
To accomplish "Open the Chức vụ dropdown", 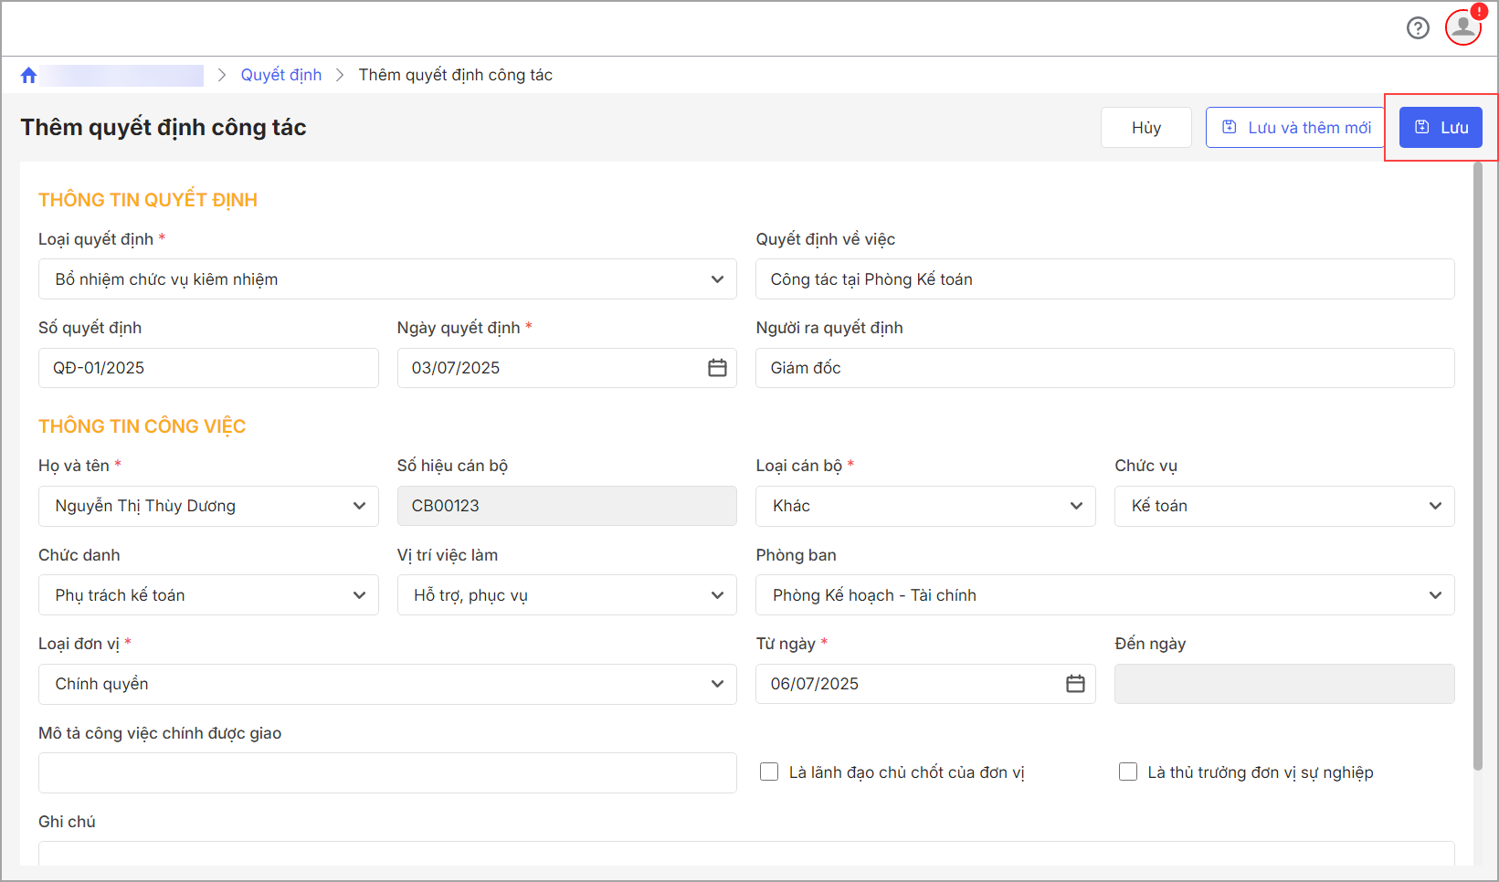I will coord(1283,506).
